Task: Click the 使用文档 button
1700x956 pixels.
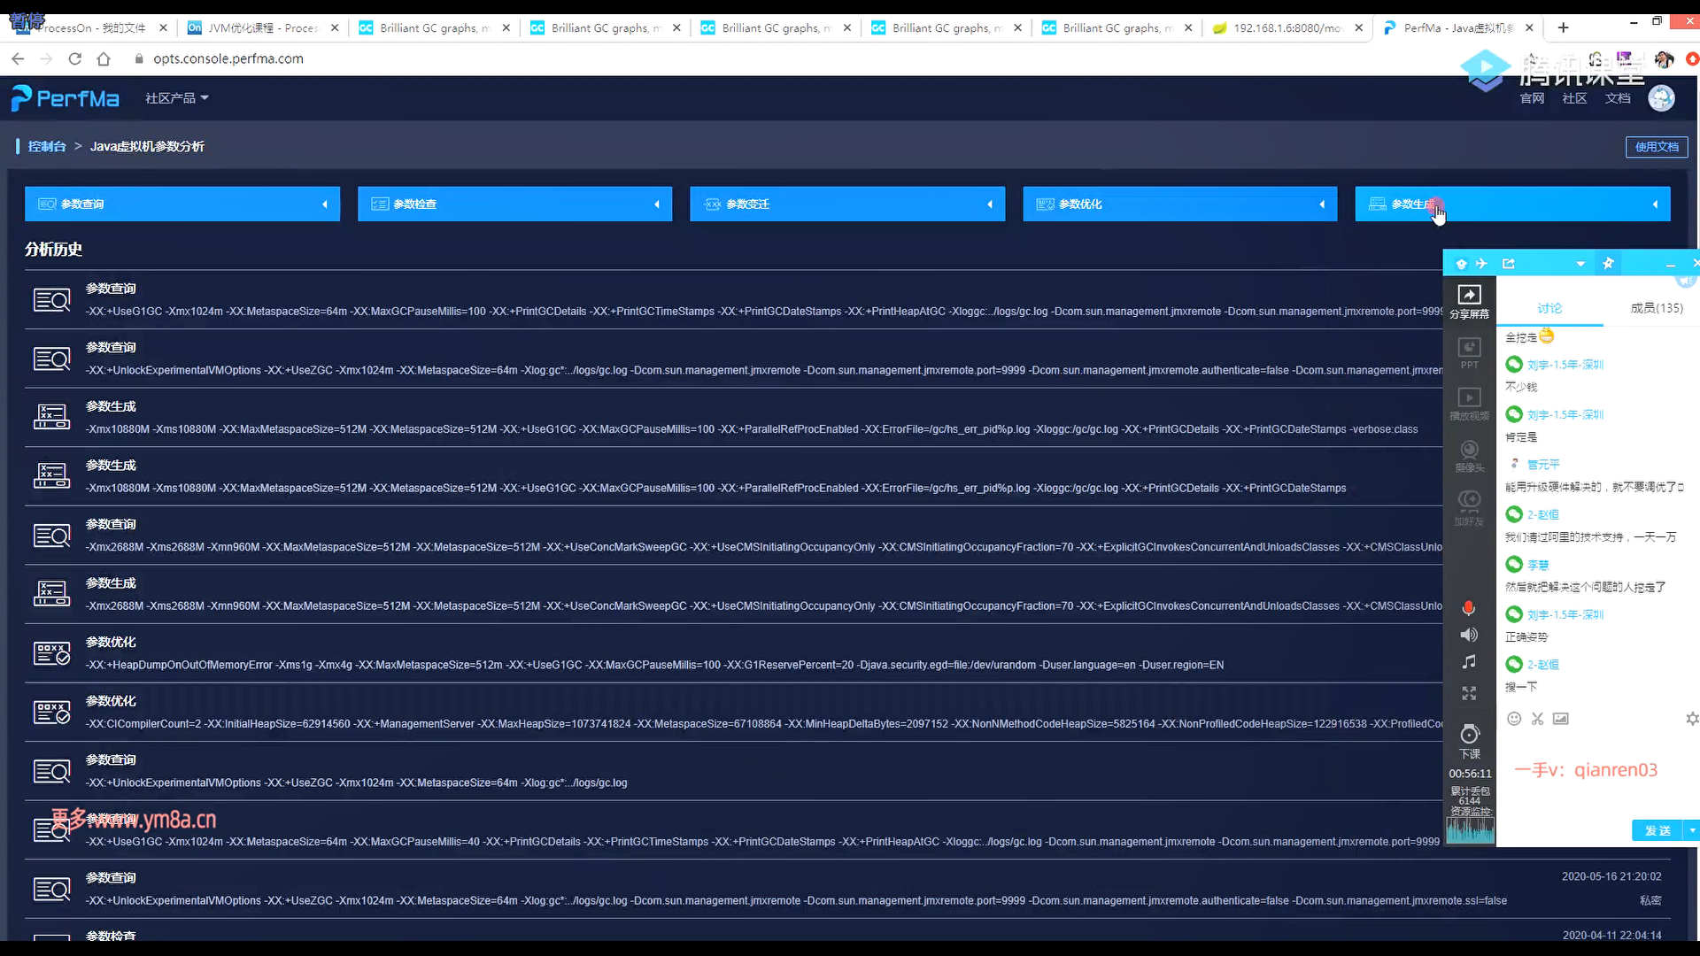Action: coord(1656,147)
